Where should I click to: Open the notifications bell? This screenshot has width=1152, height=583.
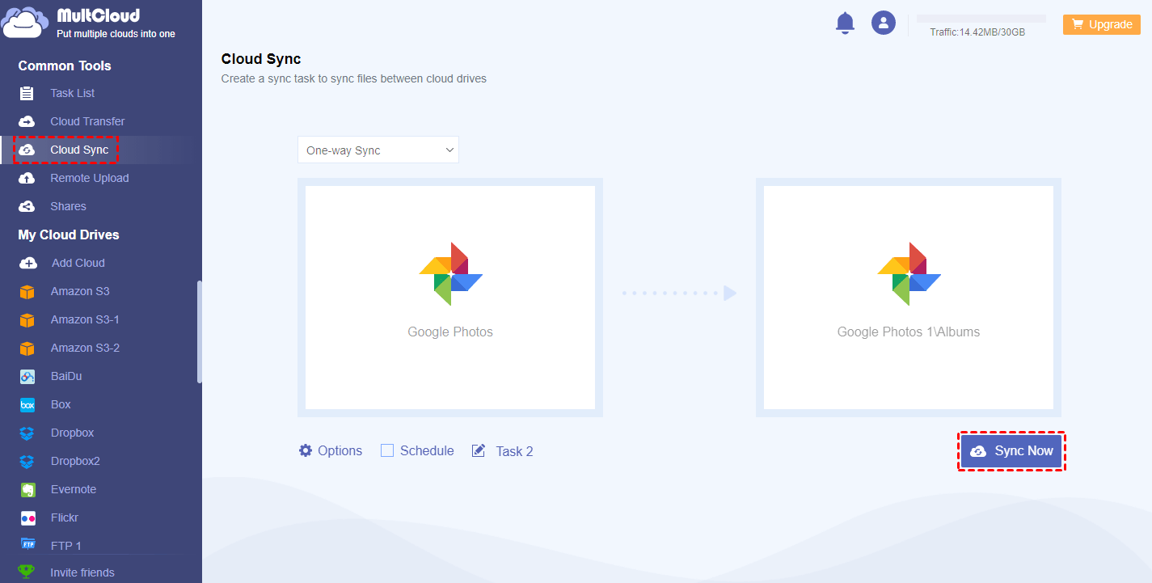845,23
